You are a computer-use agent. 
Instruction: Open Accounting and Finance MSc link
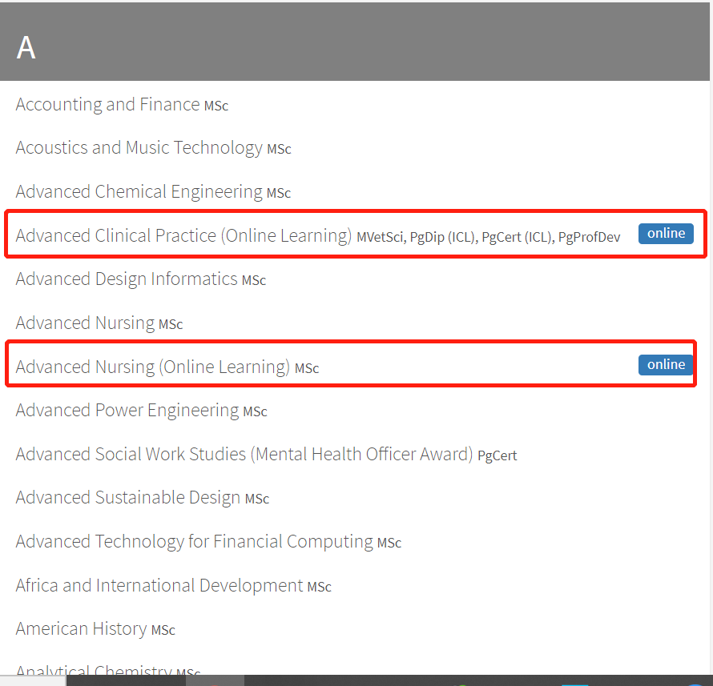pyautogui.click(x=122, y=105)
